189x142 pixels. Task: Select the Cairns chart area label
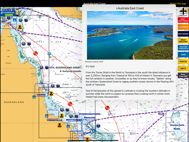[41, 95]
